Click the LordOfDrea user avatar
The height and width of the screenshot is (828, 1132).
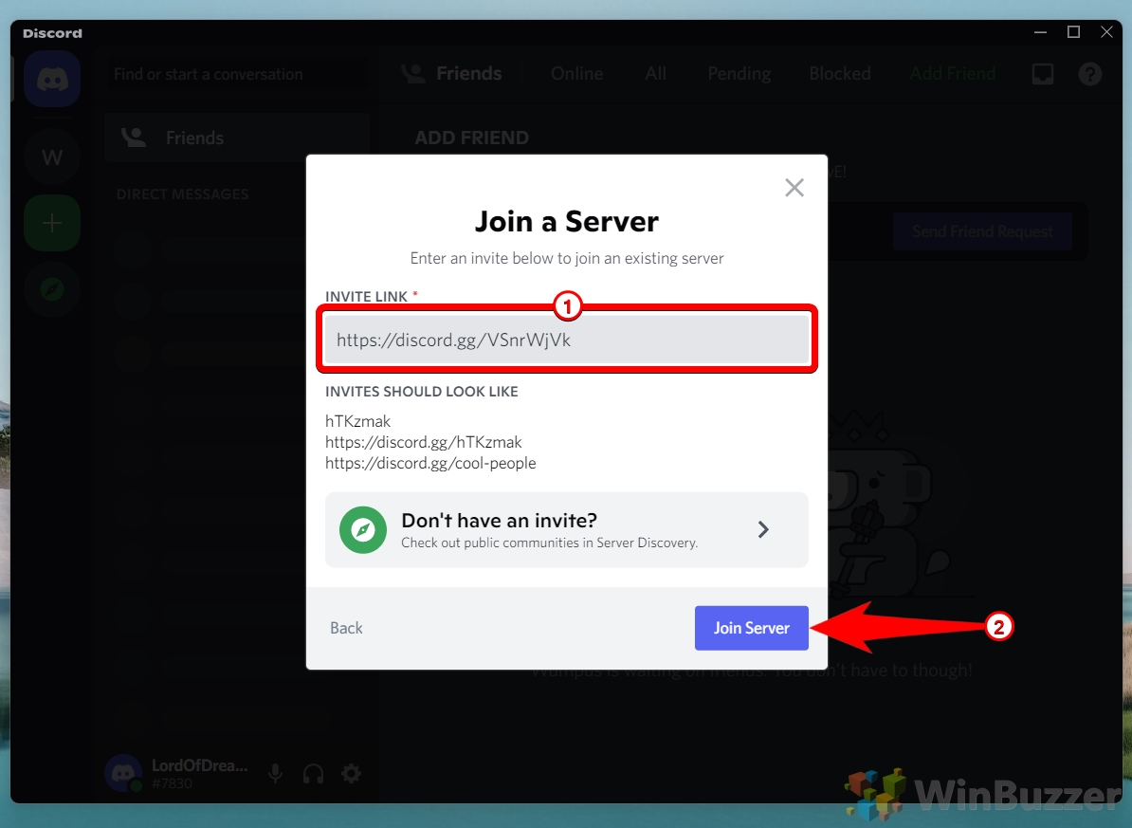point(123,773)
